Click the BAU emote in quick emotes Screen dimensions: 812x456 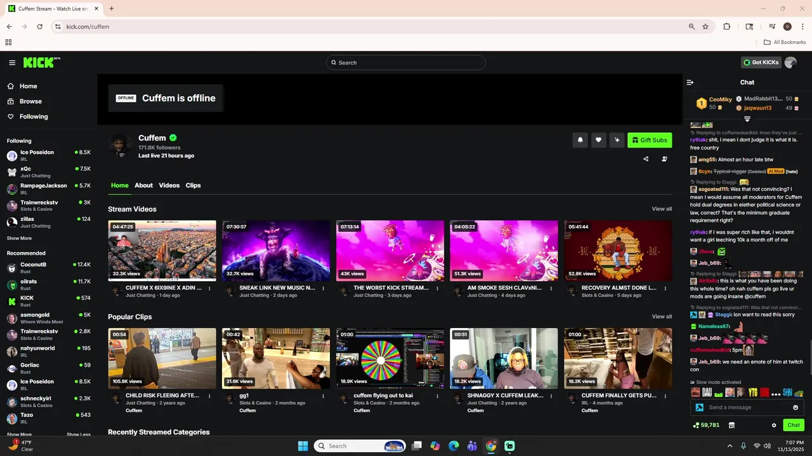tap(707, 393)
